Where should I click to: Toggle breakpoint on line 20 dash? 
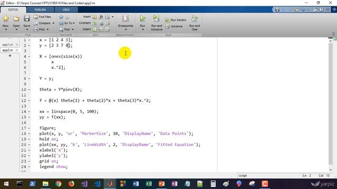coord(29,145)
